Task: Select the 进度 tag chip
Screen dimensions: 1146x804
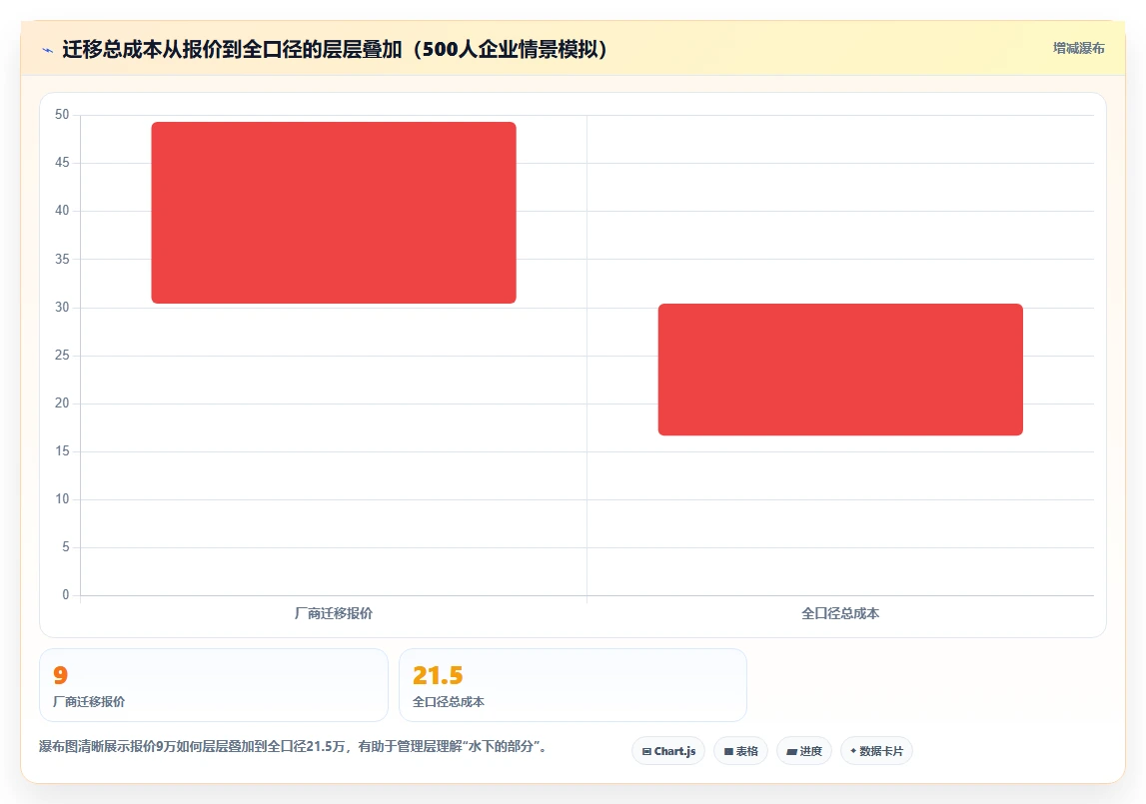Action: (x=804, y=751)
